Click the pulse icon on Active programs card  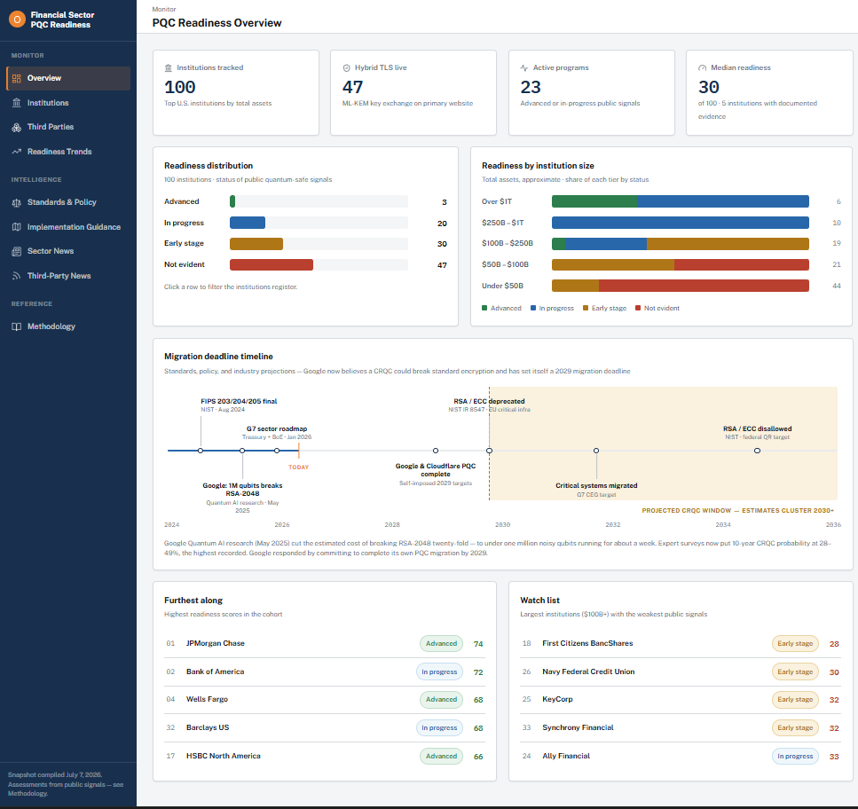click(x=524, y=67)
